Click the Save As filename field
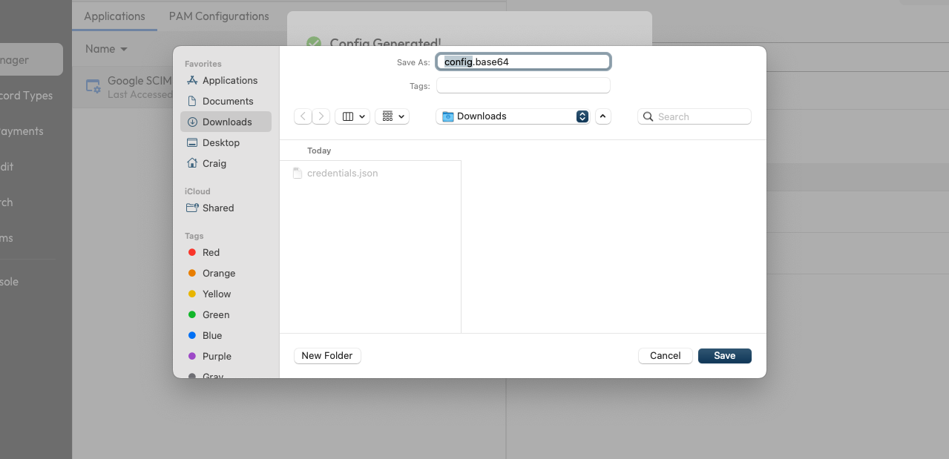949x459 pixels. click(x=523, y=62)
